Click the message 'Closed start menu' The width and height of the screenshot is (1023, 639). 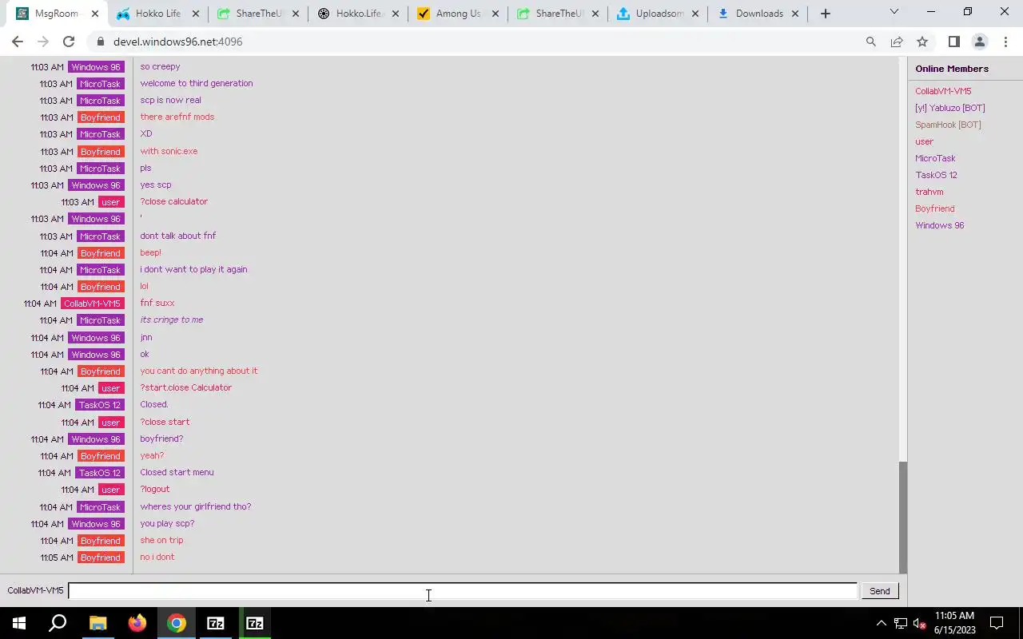point(177,472)
